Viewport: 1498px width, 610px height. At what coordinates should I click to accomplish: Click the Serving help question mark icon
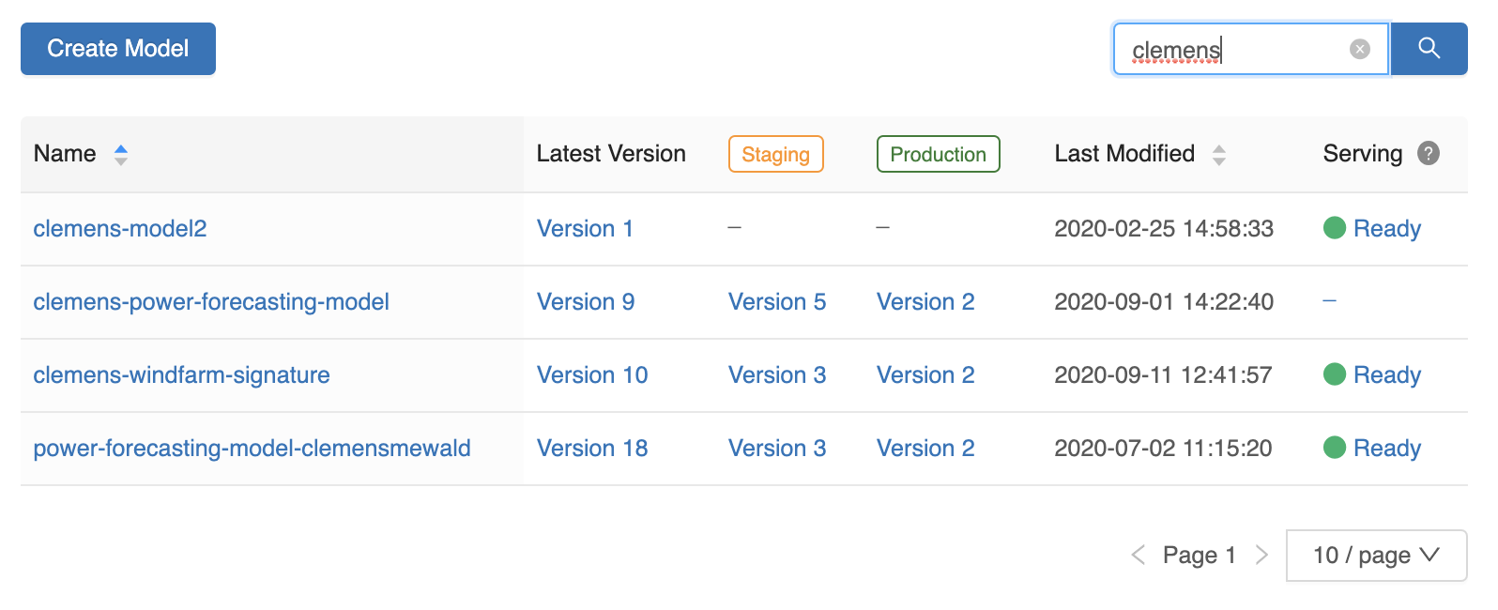click(1428, 153)
